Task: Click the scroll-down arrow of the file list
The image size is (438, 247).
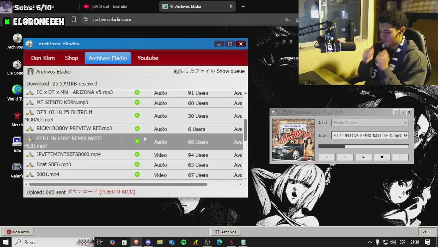Action: tap(245, 178)
